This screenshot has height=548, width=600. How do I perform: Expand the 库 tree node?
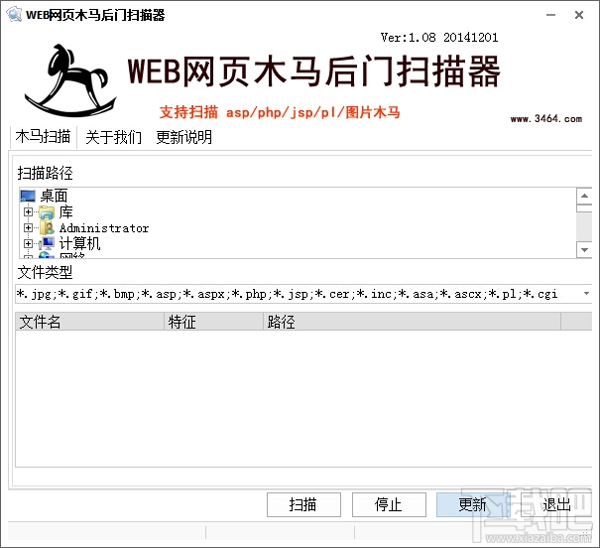tap(28, 211)
